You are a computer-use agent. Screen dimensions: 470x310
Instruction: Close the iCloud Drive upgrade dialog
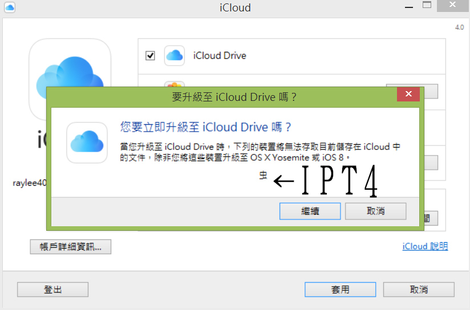pos(408,94)
